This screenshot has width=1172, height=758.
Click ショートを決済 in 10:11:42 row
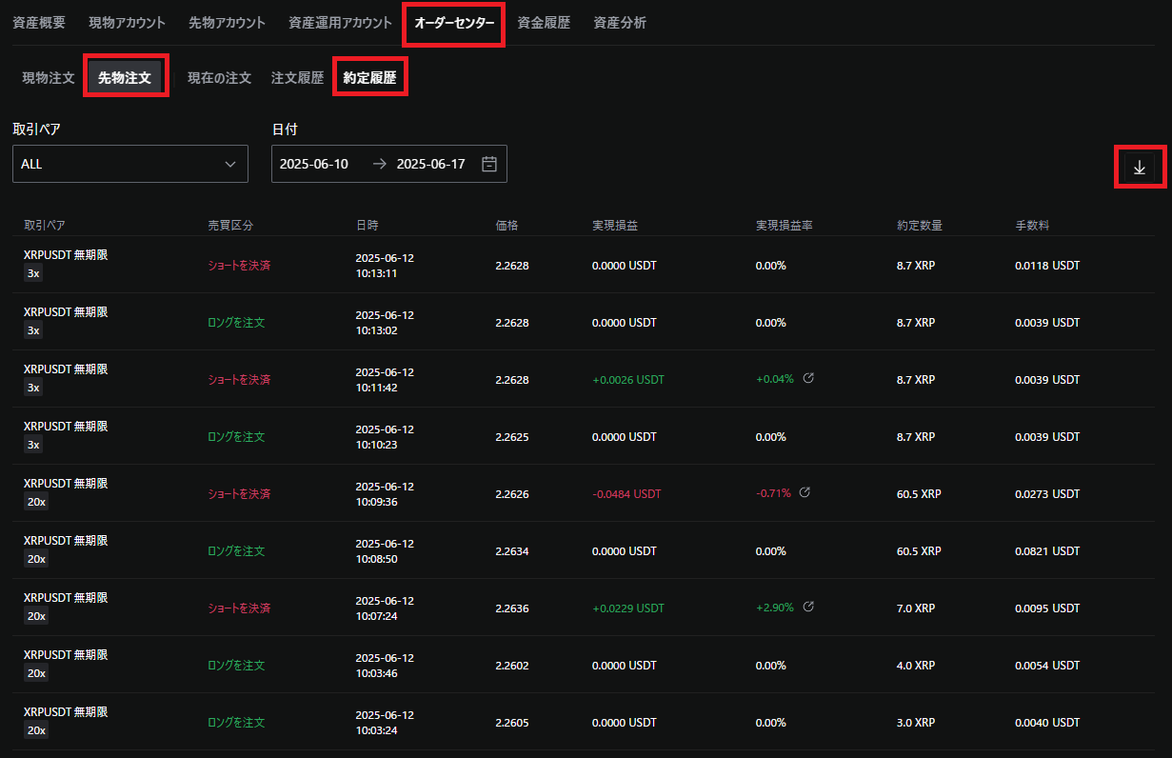click(x=239, y=380)
